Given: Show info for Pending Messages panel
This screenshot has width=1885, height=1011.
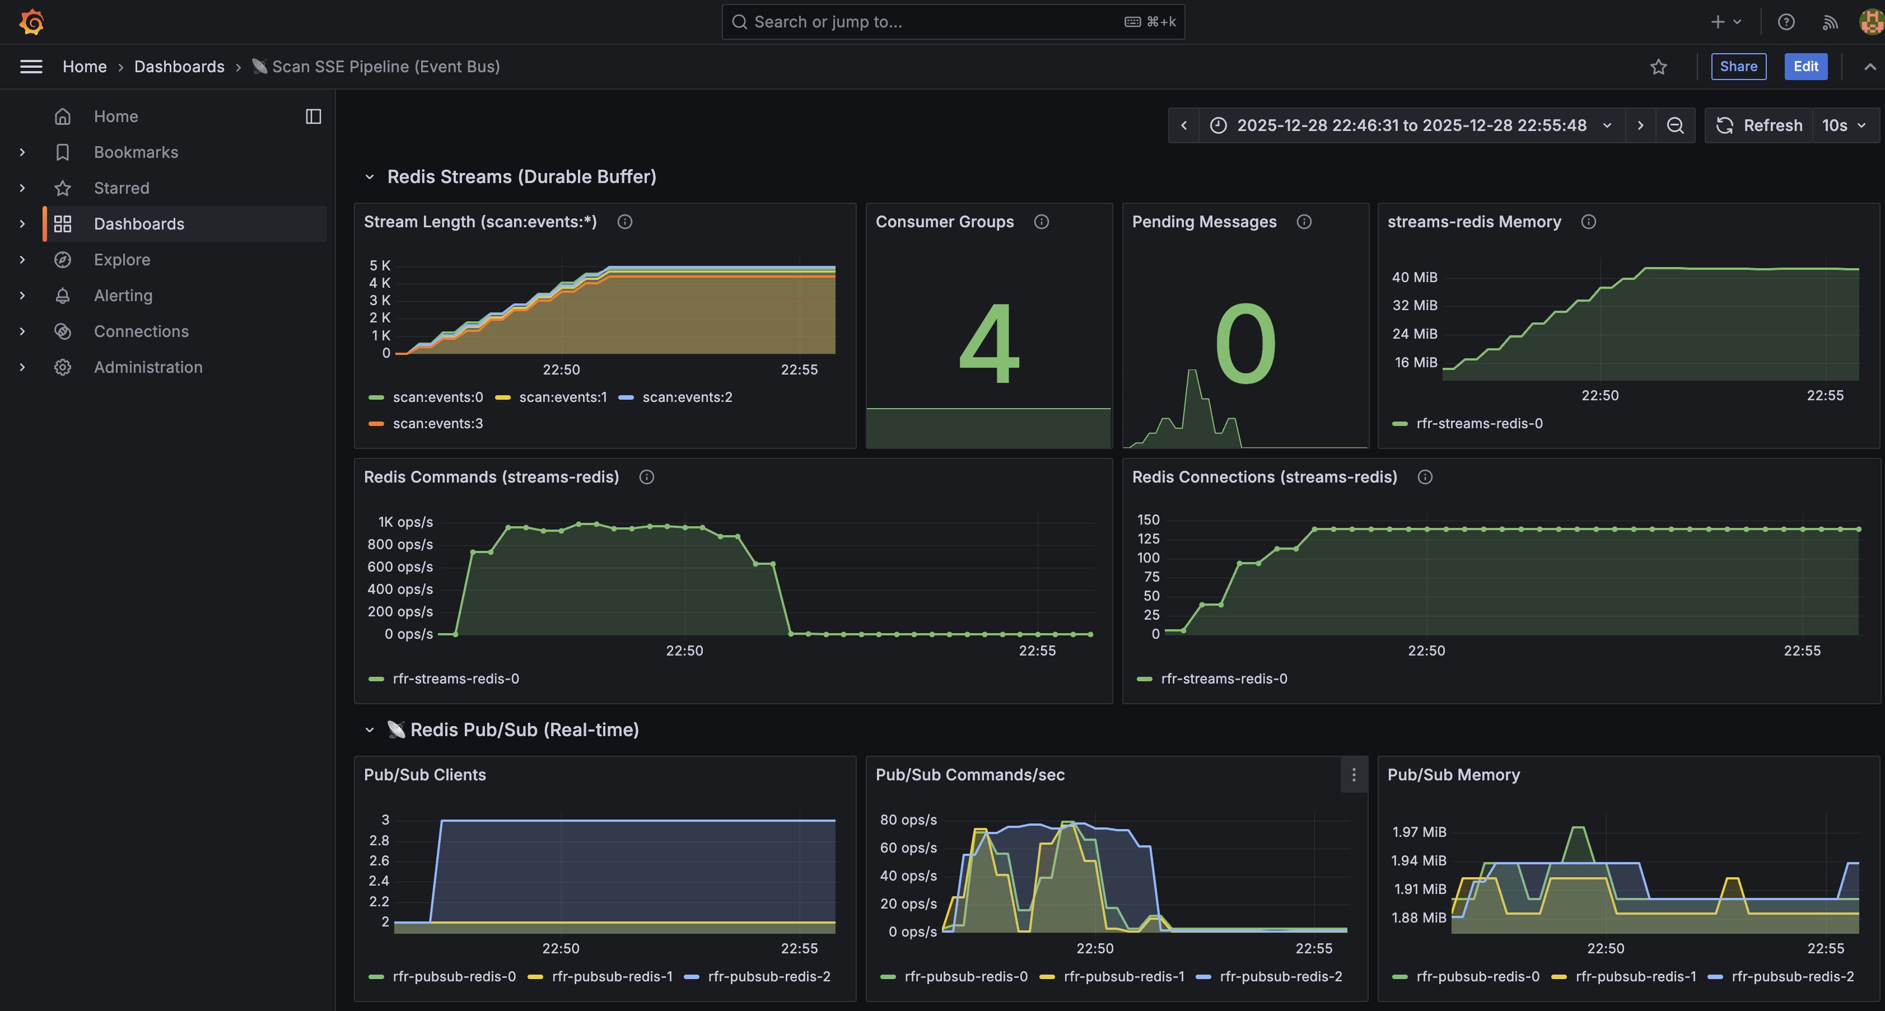Looking at the screenshot, I should click(1304, 222).
